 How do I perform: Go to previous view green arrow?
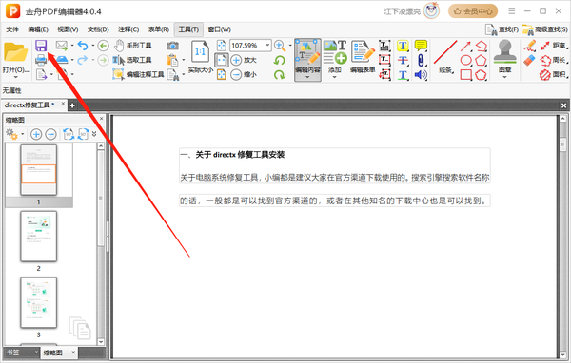(x=104, y=46)
